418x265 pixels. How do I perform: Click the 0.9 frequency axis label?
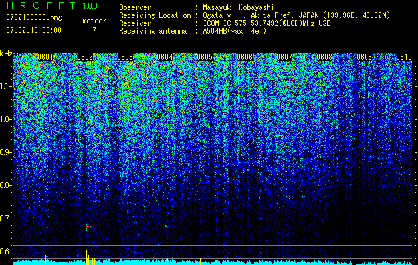tap(5, 152)
